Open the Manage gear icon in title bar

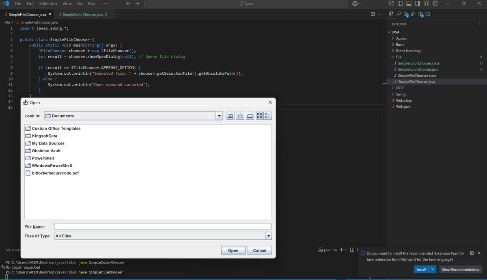(x=435, y=3)
